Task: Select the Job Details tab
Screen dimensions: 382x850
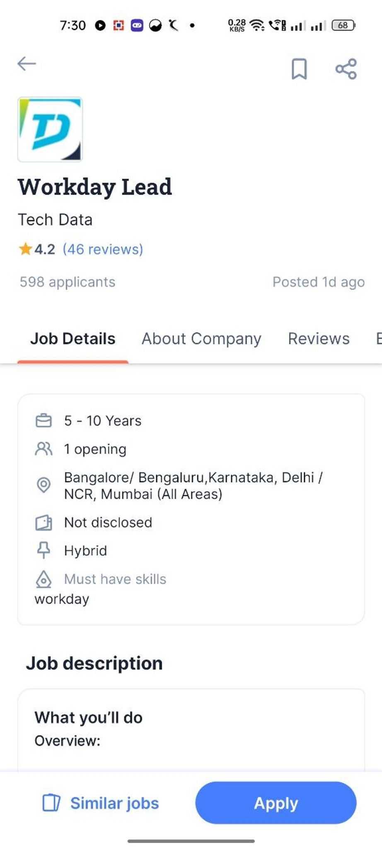Action: pyautogui.click(x=73, y=339)
